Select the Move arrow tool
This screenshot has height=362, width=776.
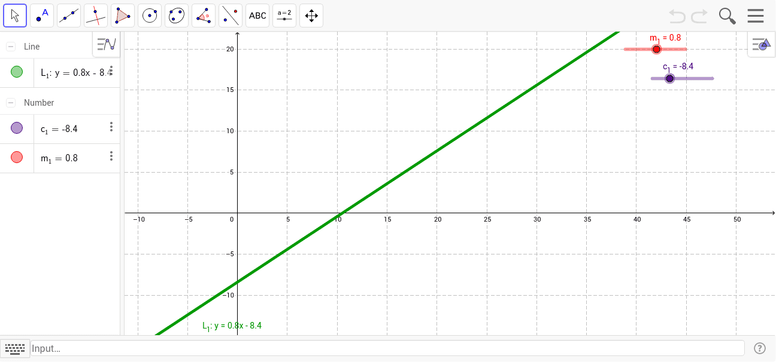[15, 16]
